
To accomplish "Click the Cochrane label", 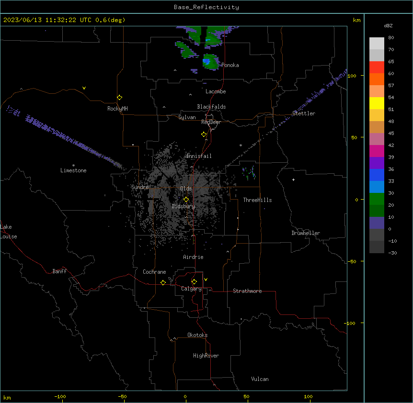I will [154, 272].
